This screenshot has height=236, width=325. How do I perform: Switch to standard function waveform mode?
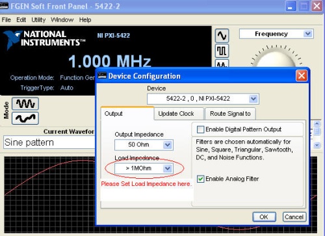click(x=25, y=103)
